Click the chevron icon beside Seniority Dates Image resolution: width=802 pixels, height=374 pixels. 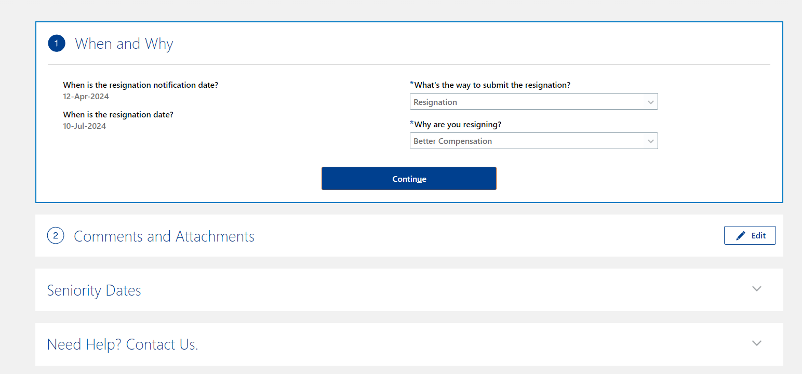[757, 289]
